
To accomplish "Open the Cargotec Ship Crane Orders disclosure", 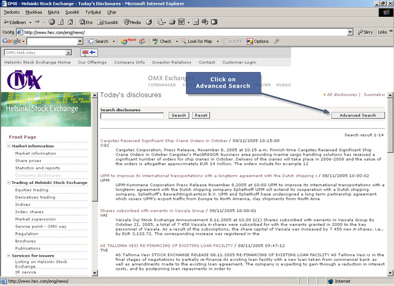I will click(164, 141).
